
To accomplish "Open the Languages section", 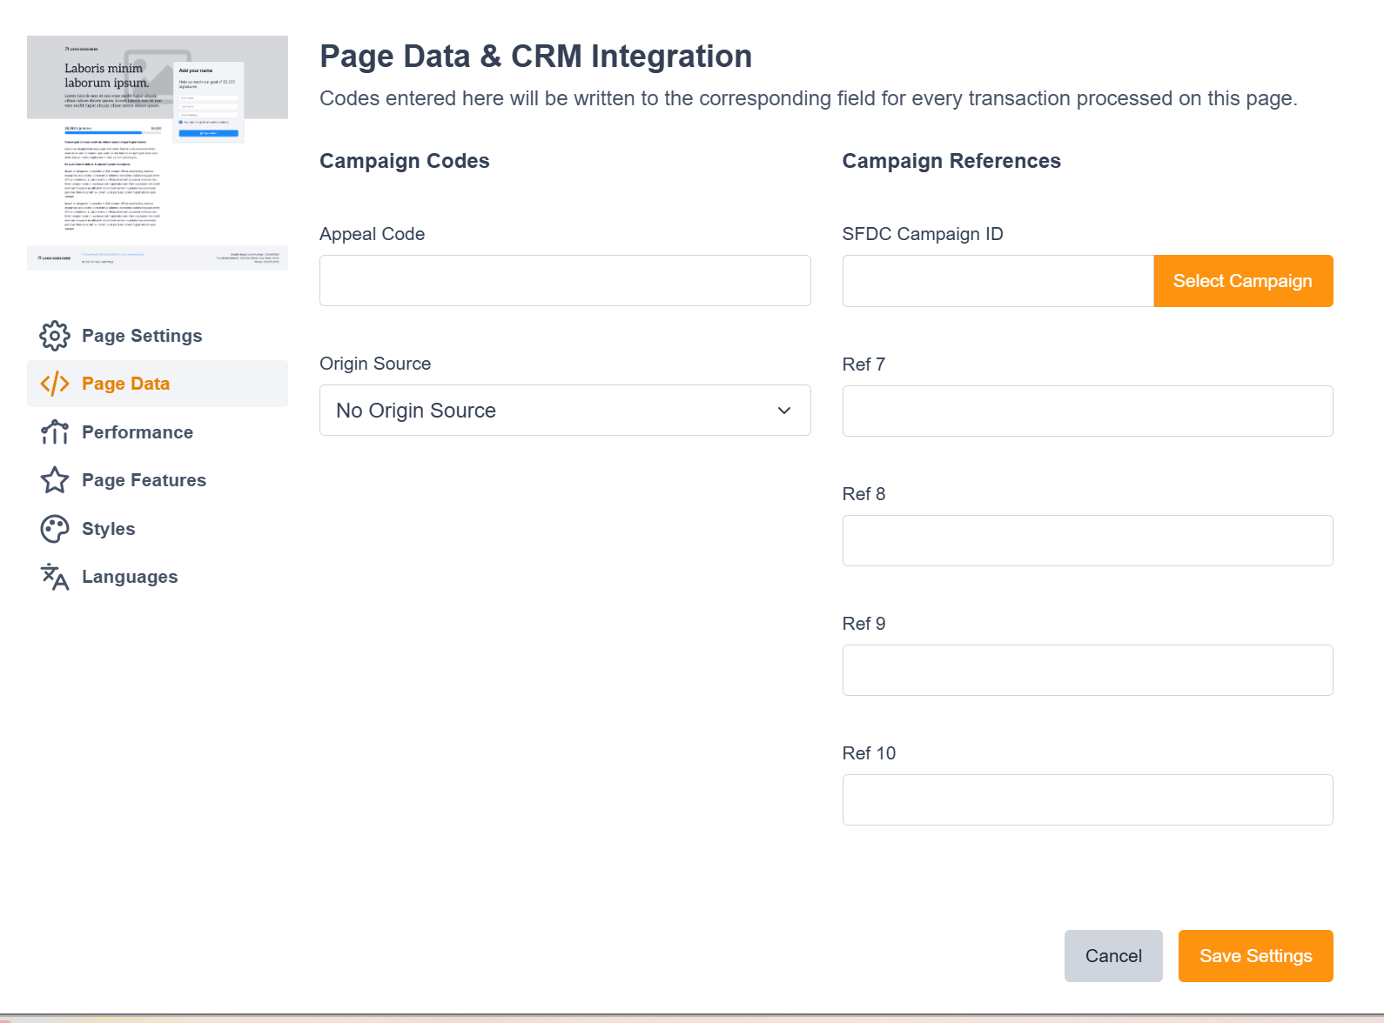I will [x=158, y=577].
